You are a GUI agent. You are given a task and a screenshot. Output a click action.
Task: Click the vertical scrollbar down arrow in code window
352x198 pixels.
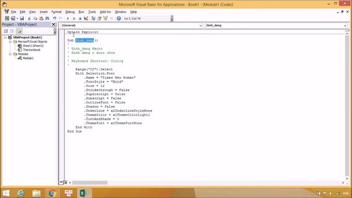(x=347, y=178)
